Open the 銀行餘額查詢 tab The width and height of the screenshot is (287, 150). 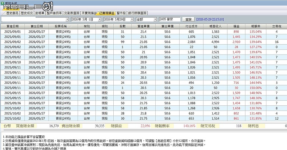137,13
